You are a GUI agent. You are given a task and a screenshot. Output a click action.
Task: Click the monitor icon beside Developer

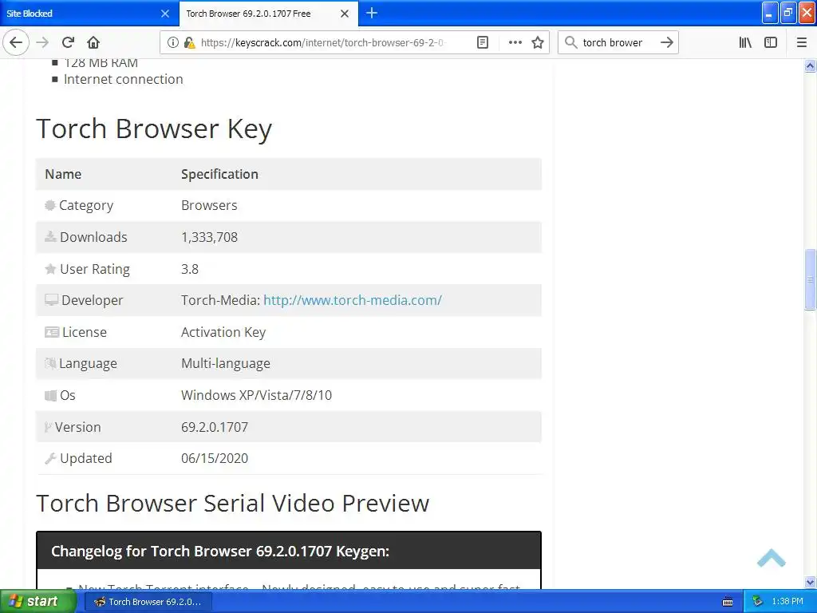[52, 300]
